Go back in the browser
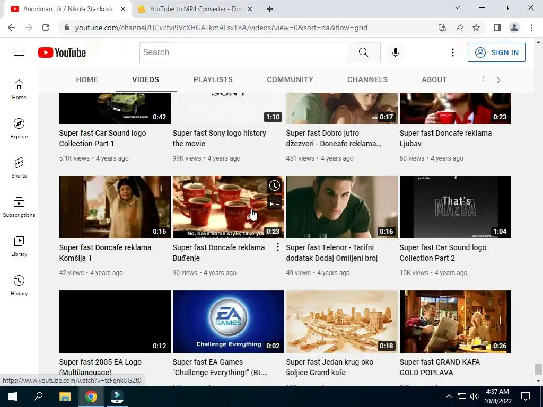This screenshot has width=543, height=407. pos(12,28)
